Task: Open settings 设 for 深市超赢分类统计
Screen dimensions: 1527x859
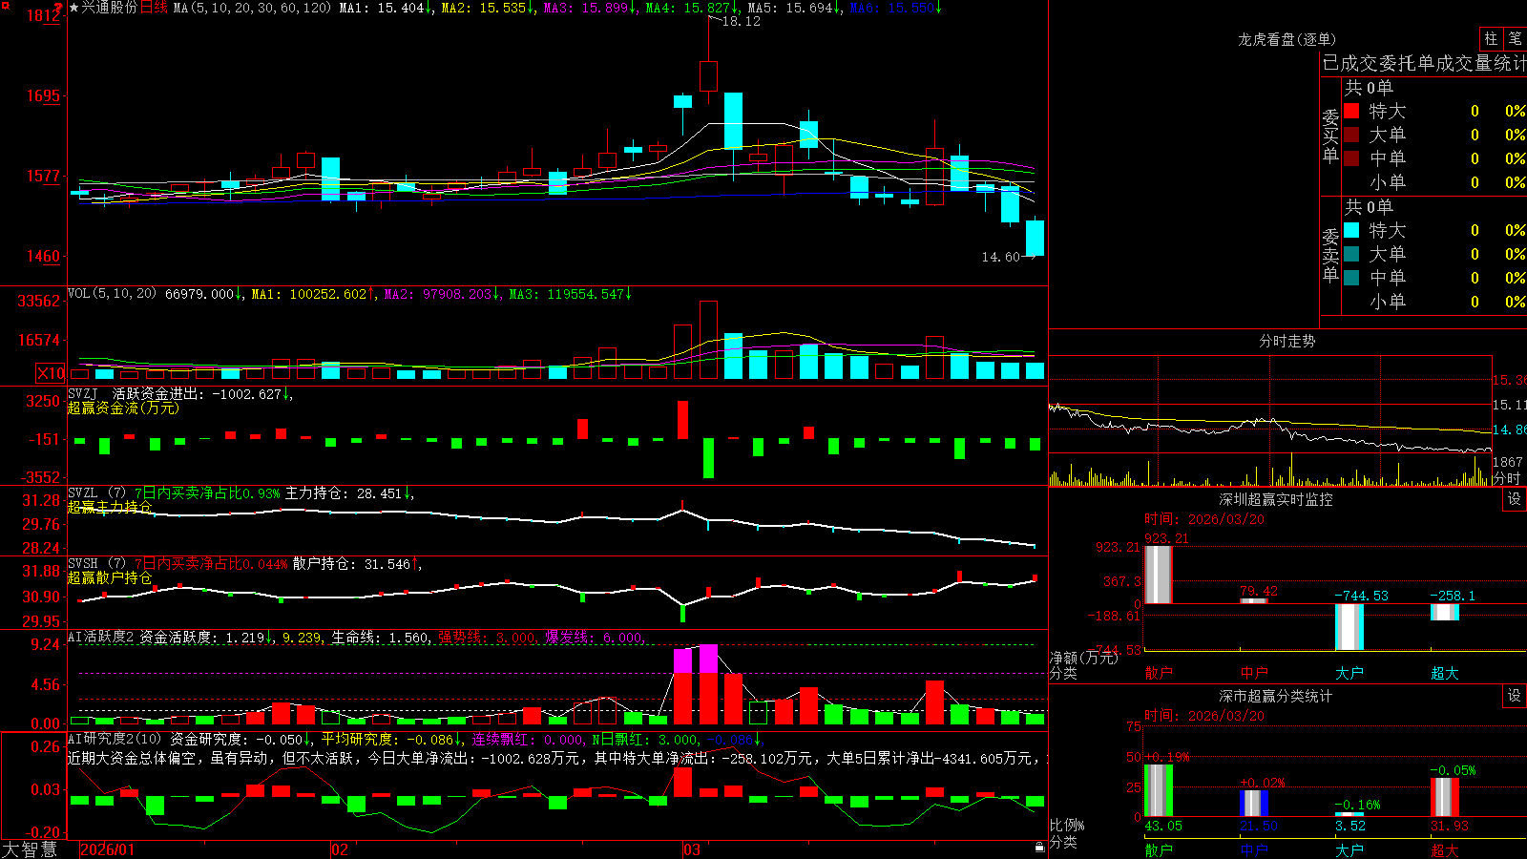Action: click(x=1515, y=696)
